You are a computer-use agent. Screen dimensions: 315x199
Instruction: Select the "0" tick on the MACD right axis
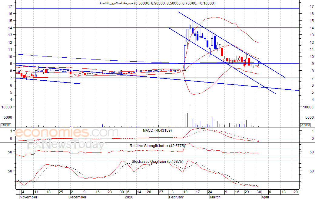pos(313,139)
